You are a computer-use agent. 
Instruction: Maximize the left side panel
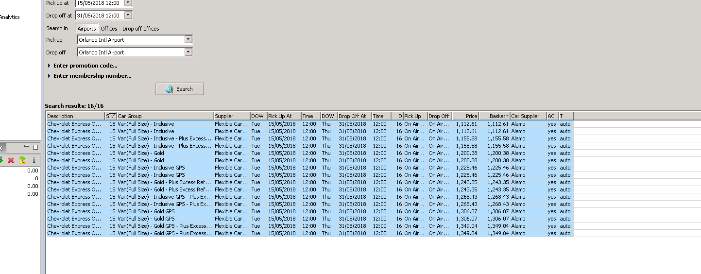tap(35, 147)
